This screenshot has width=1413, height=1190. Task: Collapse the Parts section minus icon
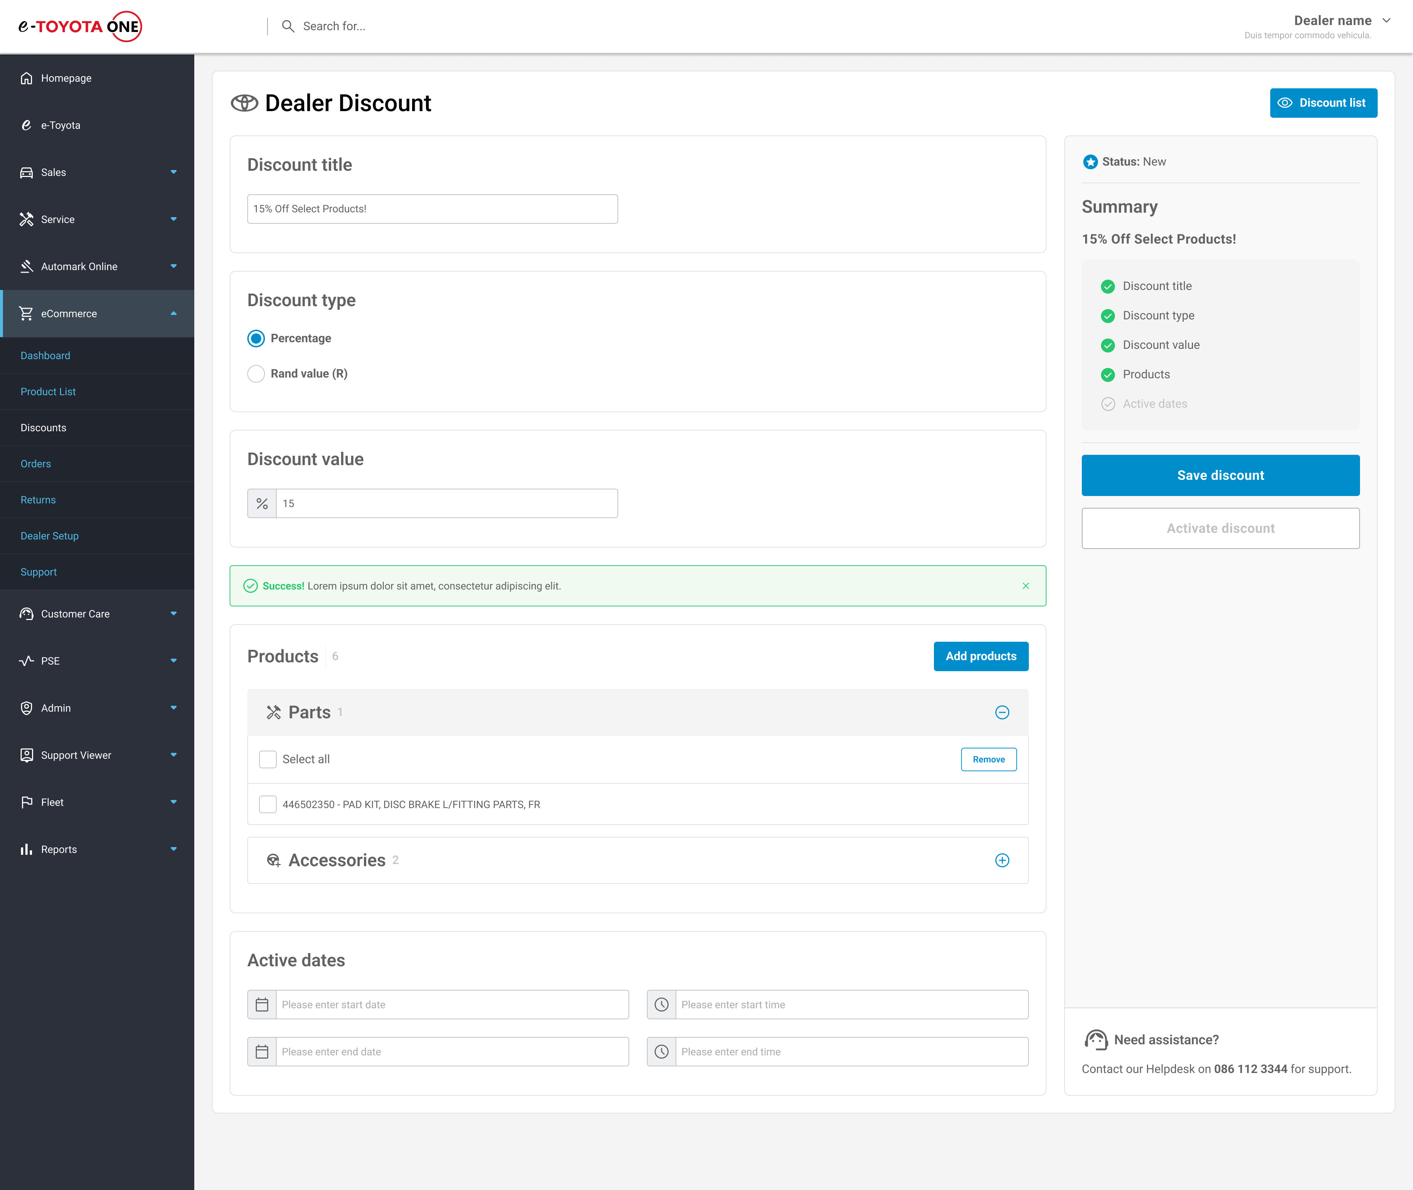tap(1002, 712)
